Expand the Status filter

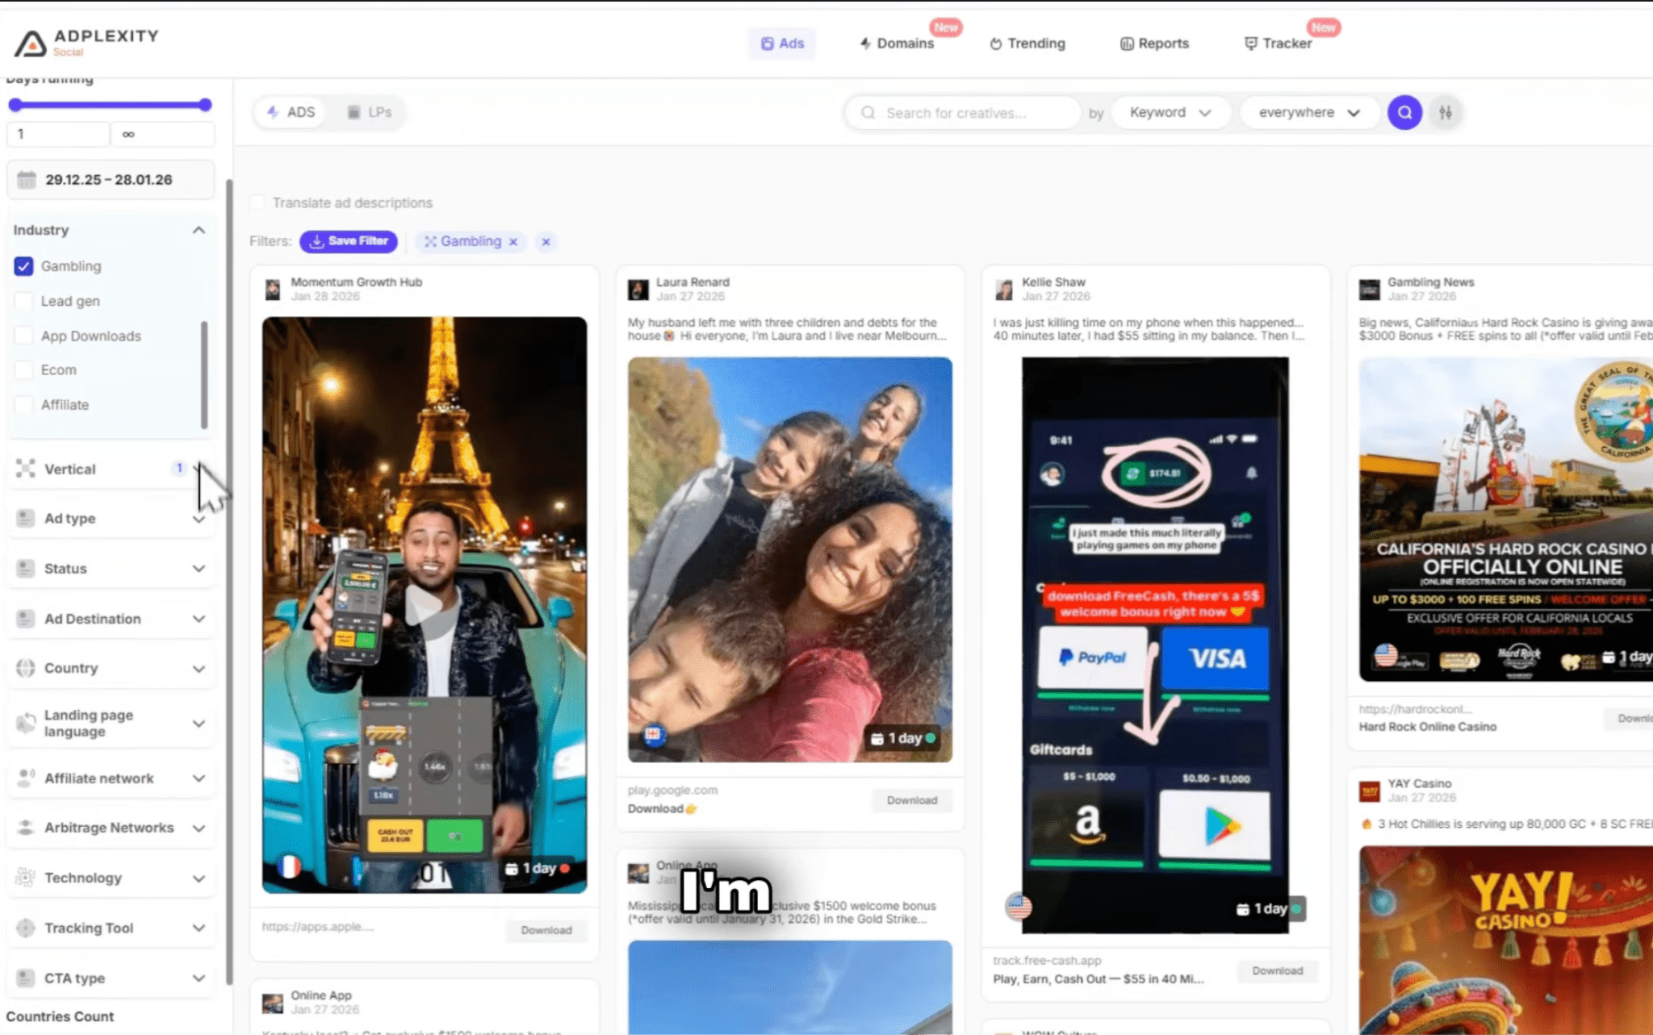pos(199,569)
